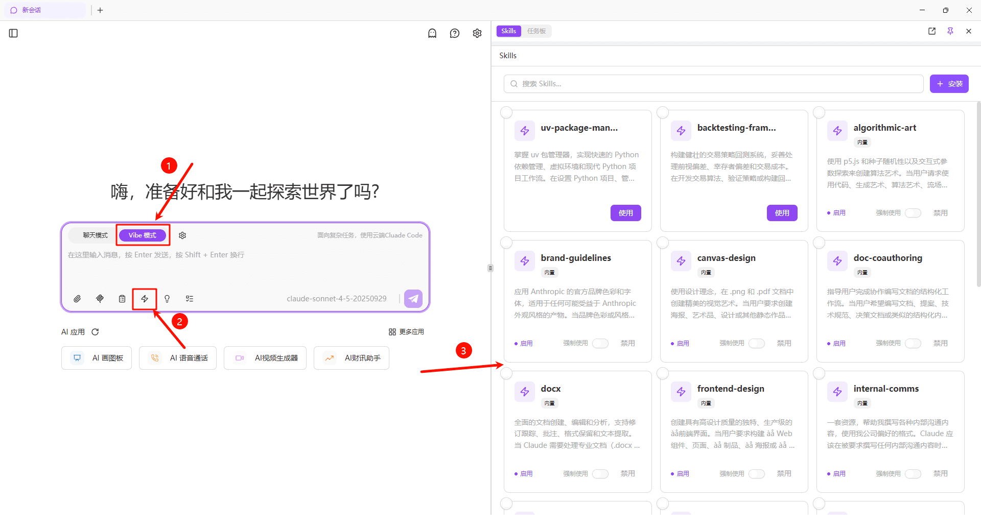Click 禁用 on the brand-guidelines card
Image resolution: width=981 pixels, height=527 pixels.
(x=628, y=343)
